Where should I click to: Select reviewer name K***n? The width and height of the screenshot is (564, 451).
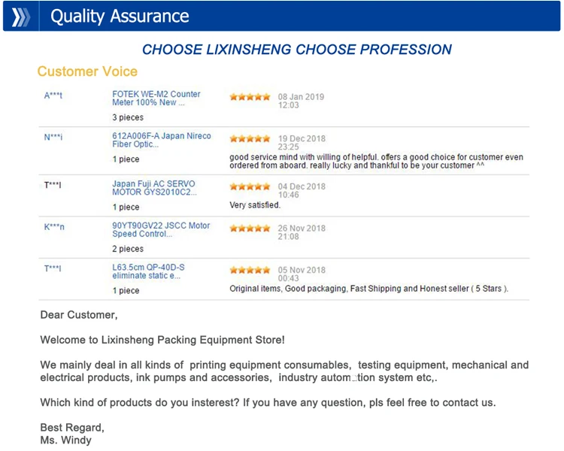click(54, 227)
